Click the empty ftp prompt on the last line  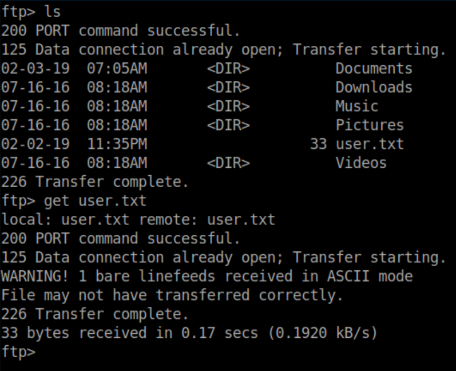pos(18,352)
